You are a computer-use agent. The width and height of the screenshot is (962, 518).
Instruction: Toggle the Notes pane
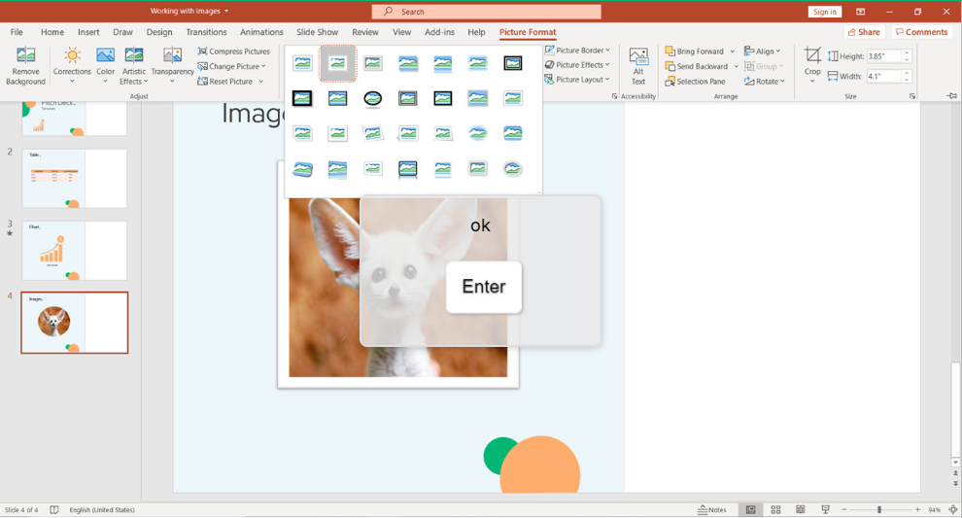[712, 510]
